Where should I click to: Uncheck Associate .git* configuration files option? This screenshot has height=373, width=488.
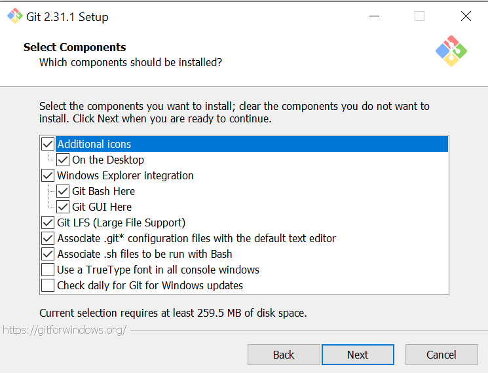(48, 238)
